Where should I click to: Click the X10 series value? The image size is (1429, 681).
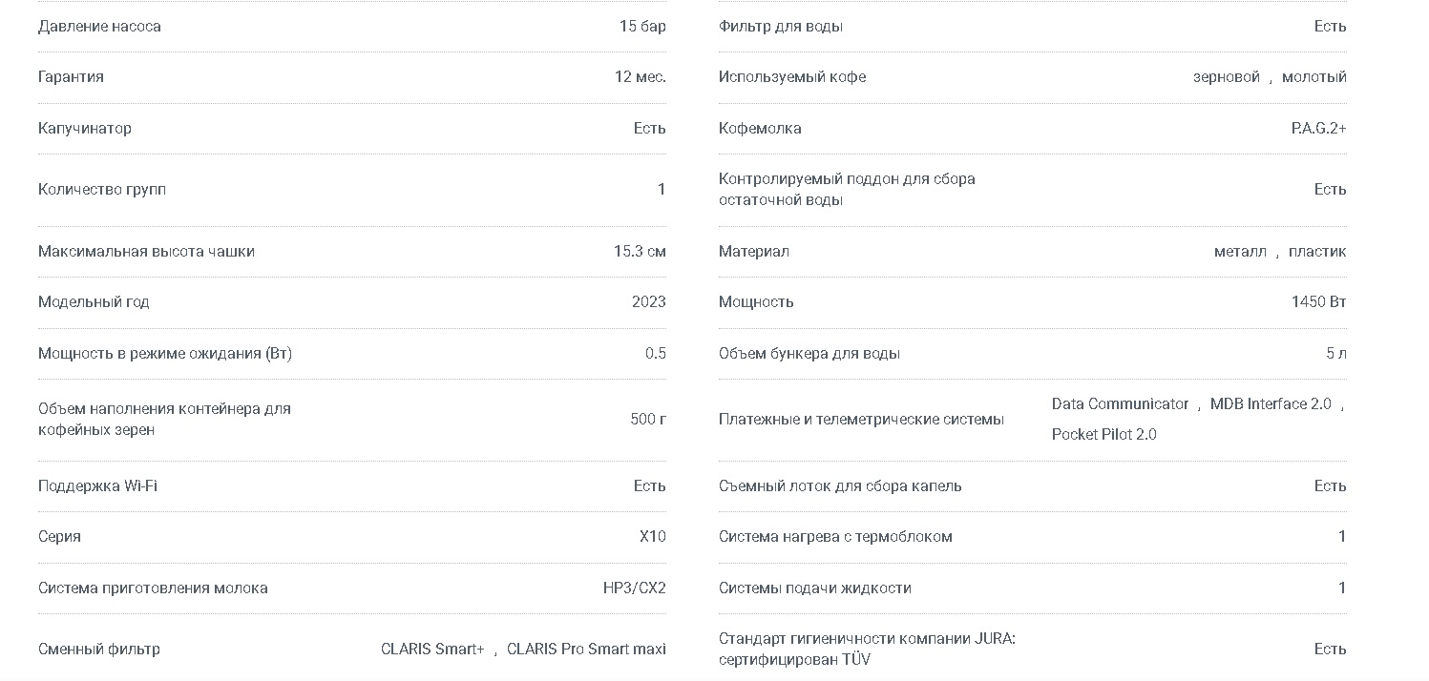pos(653,537)
